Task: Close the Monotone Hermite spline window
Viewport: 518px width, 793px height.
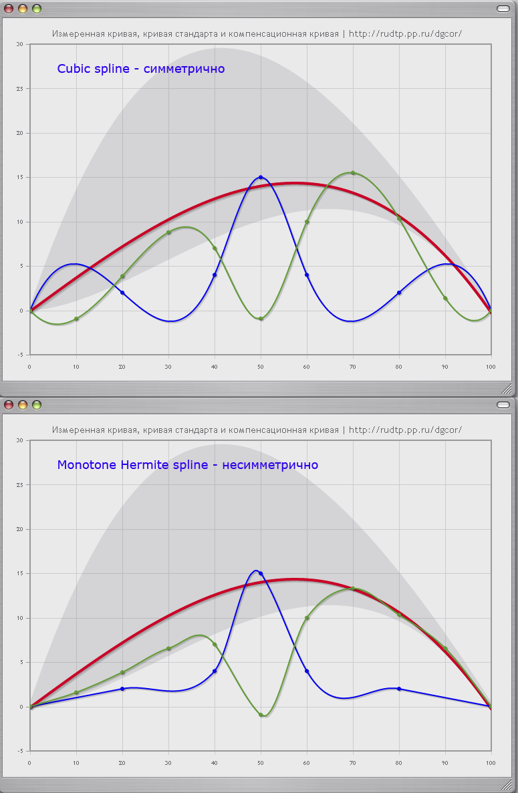Action: (x=9, y=405)
